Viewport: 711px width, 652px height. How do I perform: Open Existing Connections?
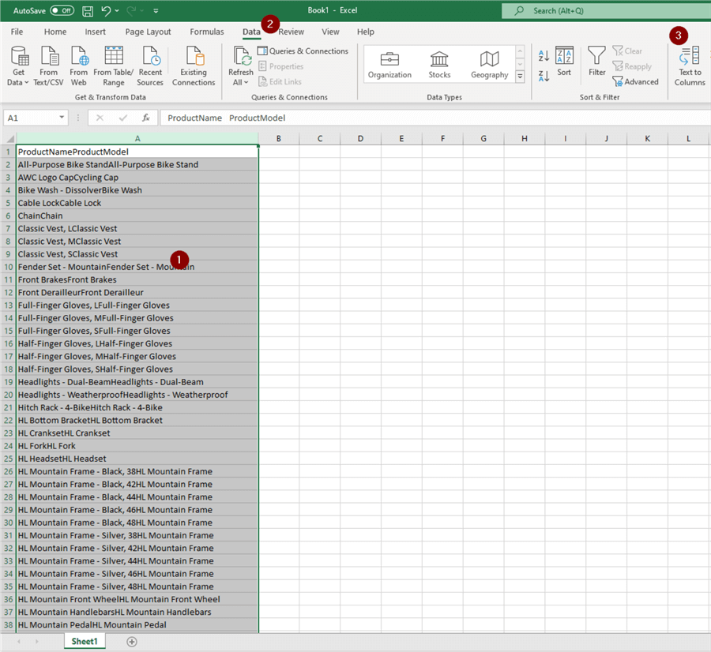click(194, 66)
